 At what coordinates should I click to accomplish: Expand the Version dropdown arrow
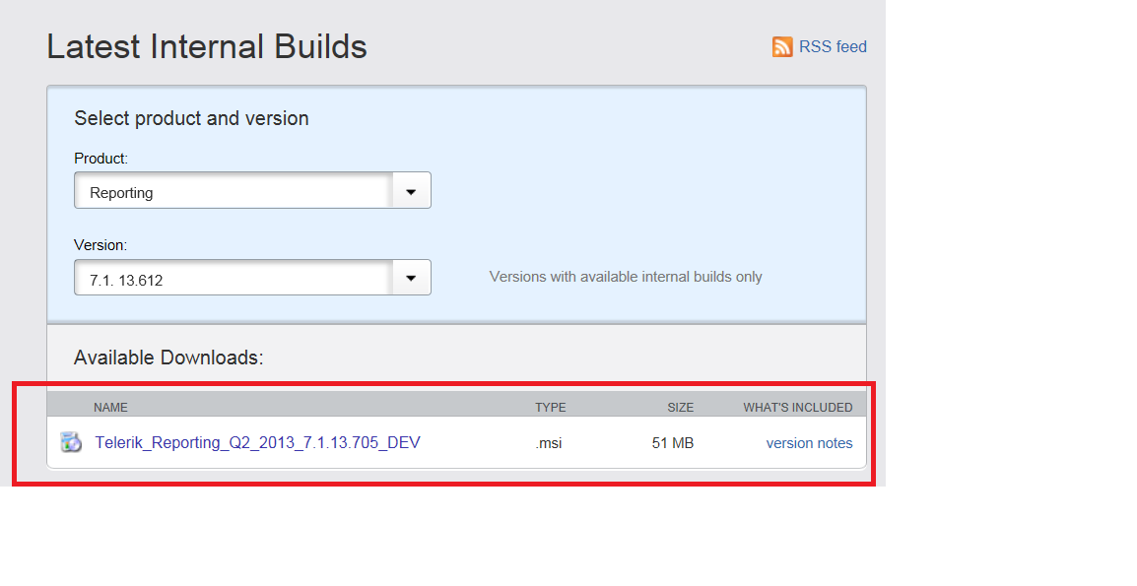[x=411, y=278]
